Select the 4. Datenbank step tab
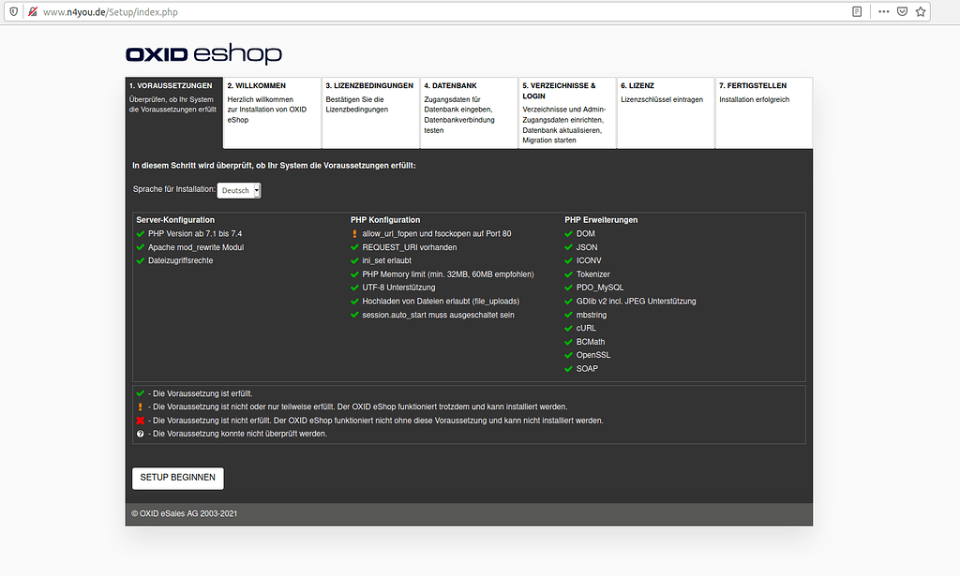Screen dimensions: 960x576 tap(469, 112)
